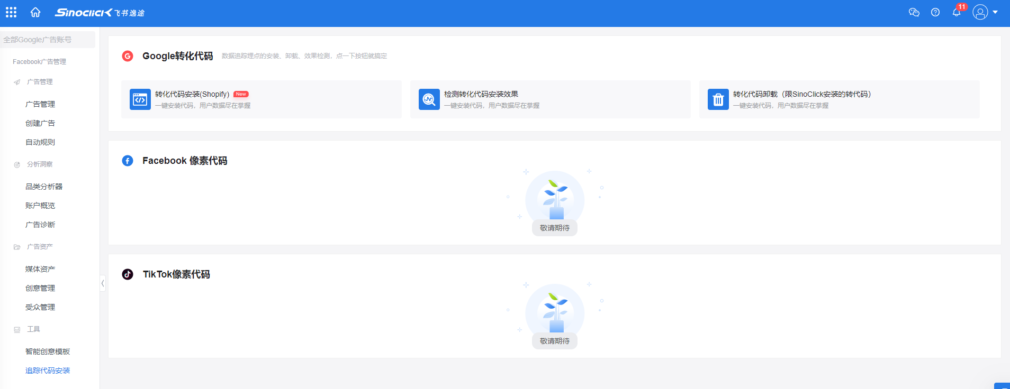1010x389 pixels.
Task: Click the Google logo icon beside 转化代码
Action: click(x=128, y=56)
